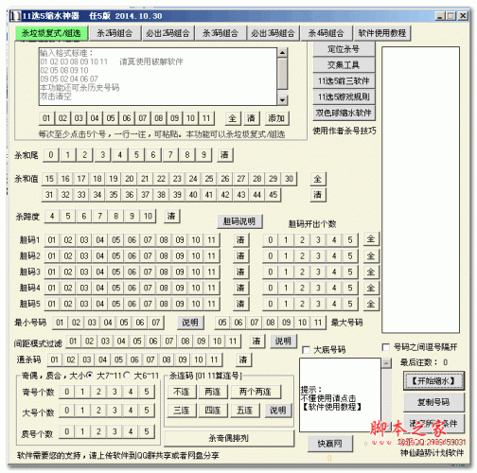
Task: Select the 杀垃圾复式/组选 tab
Action: point(51,33)
